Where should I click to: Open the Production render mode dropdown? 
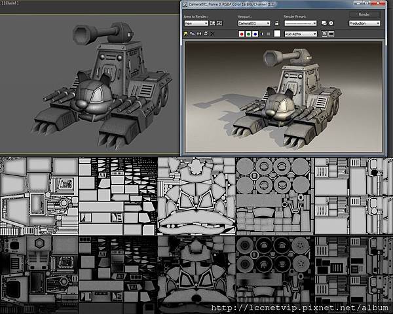click(364, 23)
